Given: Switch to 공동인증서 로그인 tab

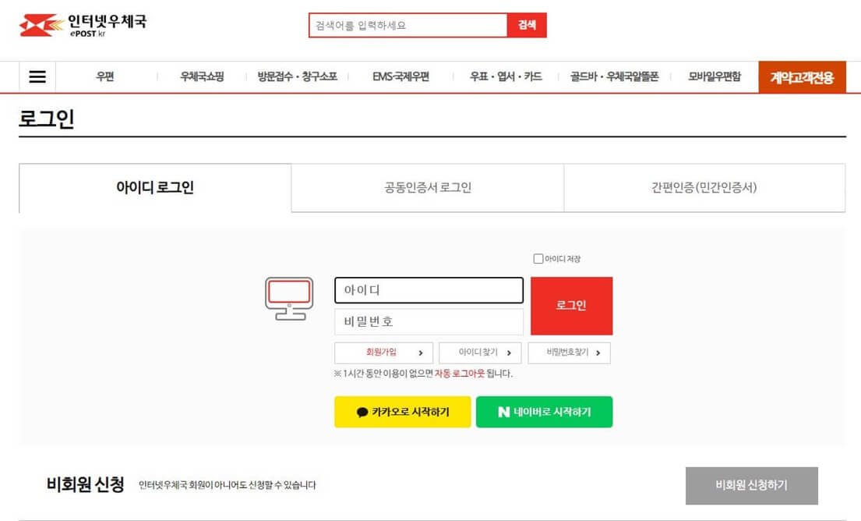Looking at the screenshot, I should (428, 188).
